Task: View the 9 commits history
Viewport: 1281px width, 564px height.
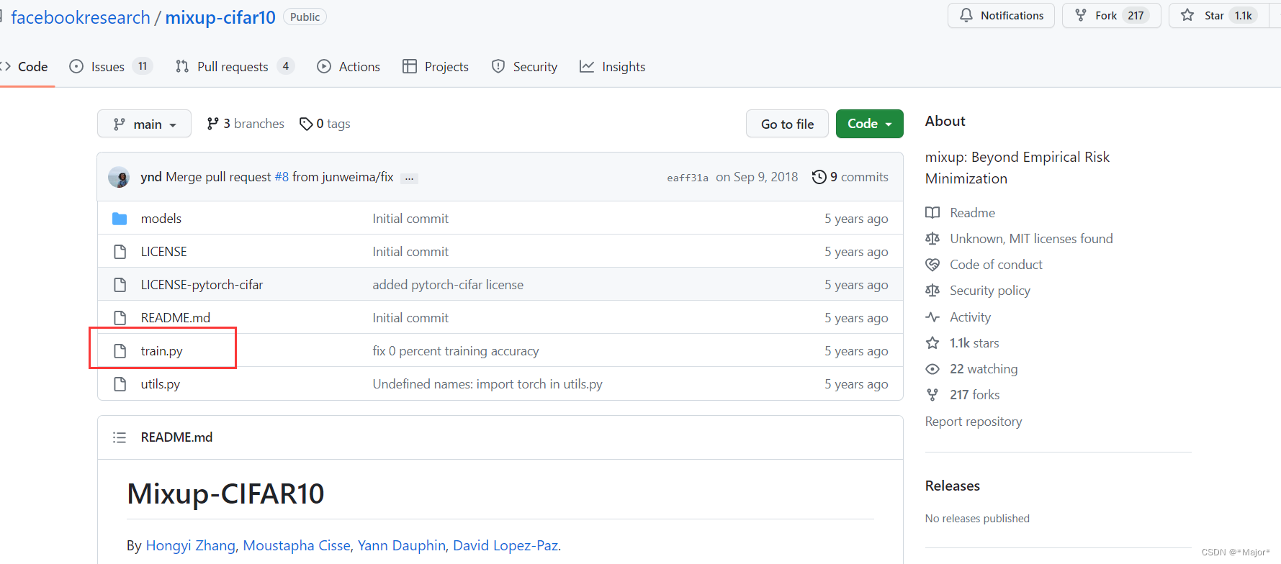Action: [850, 177]
